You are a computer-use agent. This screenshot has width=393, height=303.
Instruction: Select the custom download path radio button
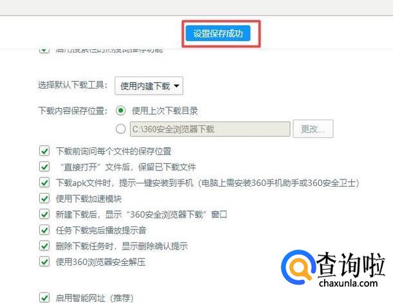120,129
